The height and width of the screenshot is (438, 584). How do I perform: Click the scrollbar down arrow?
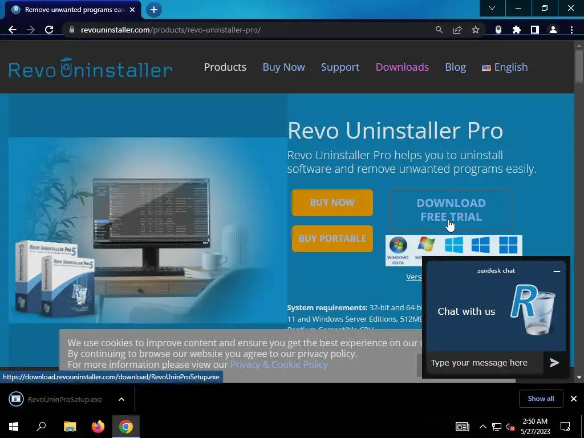(579, 378)
